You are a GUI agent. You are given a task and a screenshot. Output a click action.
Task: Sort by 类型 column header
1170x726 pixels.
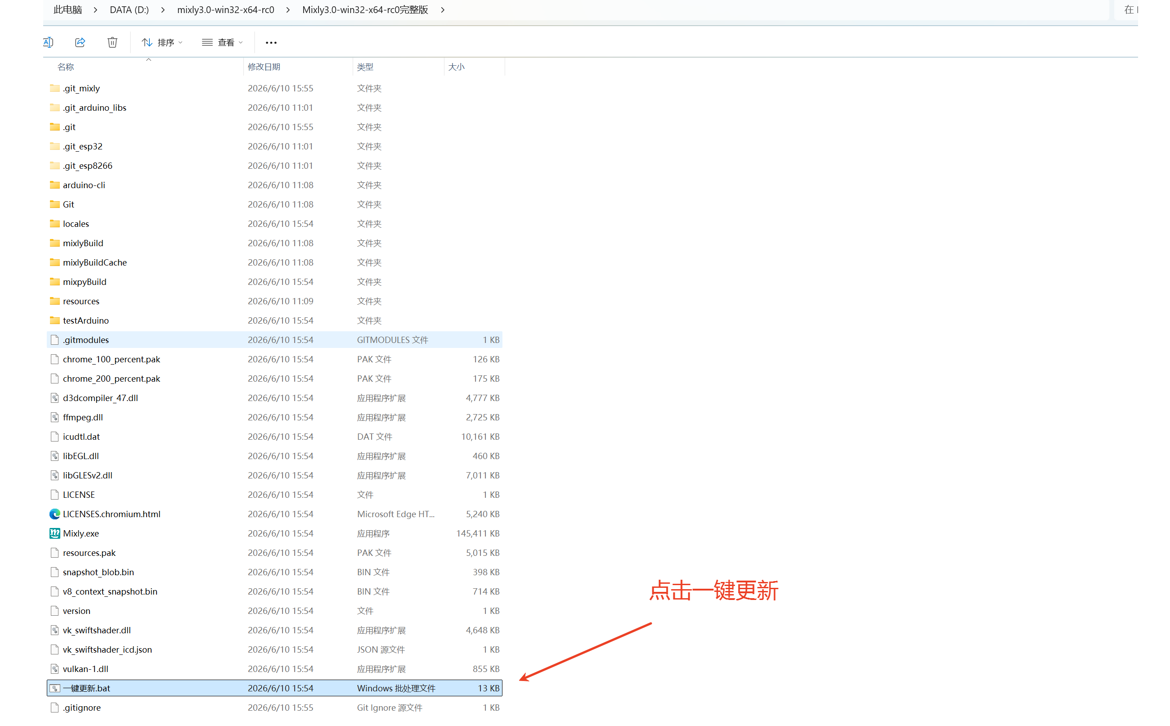pos(365,67)
